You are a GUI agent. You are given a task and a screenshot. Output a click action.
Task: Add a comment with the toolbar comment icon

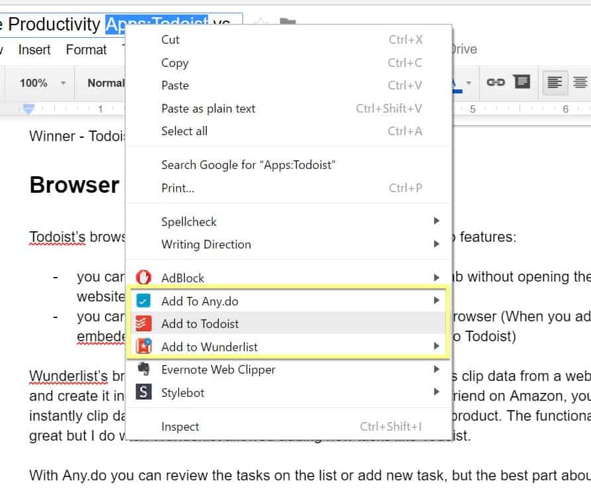pyautogui.click(x=522, y=81)
